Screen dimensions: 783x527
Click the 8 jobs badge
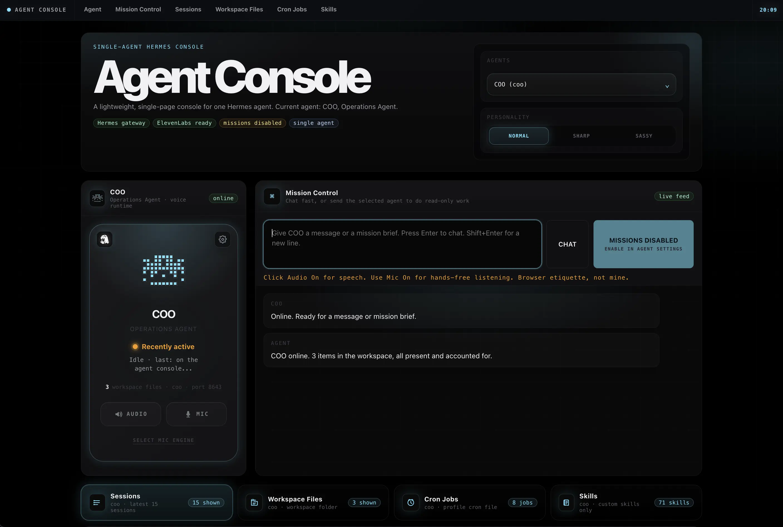pos(523,503)
